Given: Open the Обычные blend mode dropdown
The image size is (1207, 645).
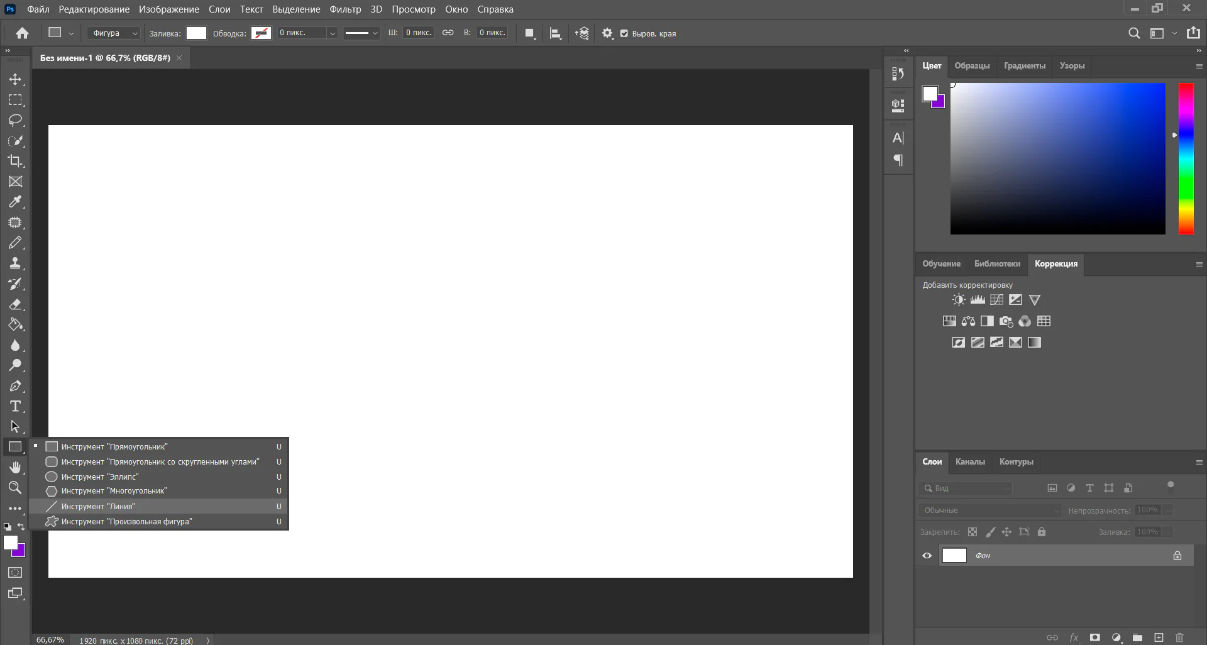Looking at the screenshot, I should (989, 510).
